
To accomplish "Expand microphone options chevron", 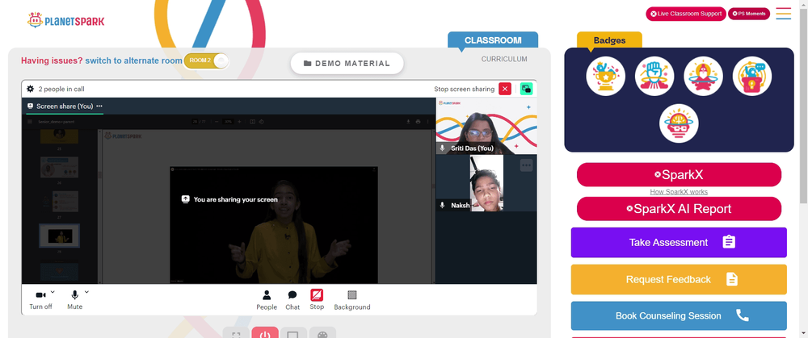I will click(x=86, y=292).
